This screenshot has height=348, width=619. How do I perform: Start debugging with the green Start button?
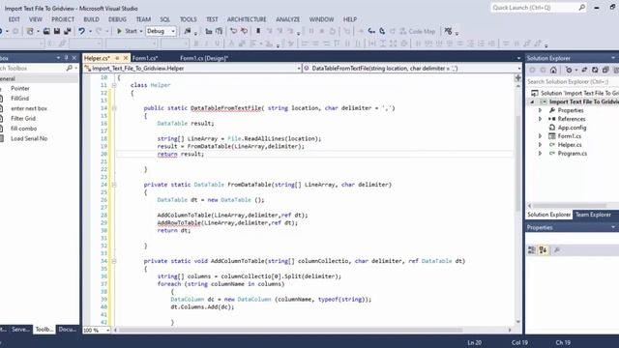click(127, 31)
